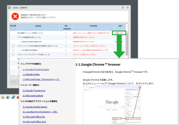Enable the 全項目表示 checkbox
Viewport: 179px width, 125px height.
pyautogui.click(x=62, y=29)
